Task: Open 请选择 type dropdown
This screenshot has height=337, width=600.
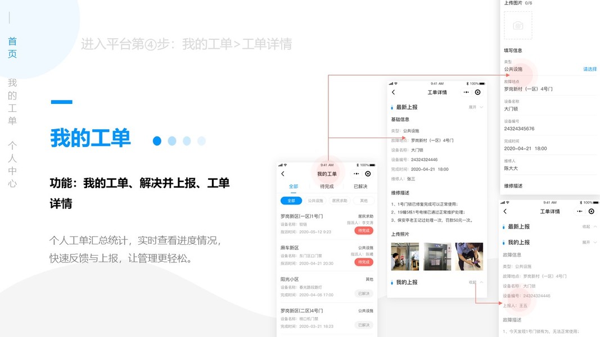Action: tap(590, 69)
